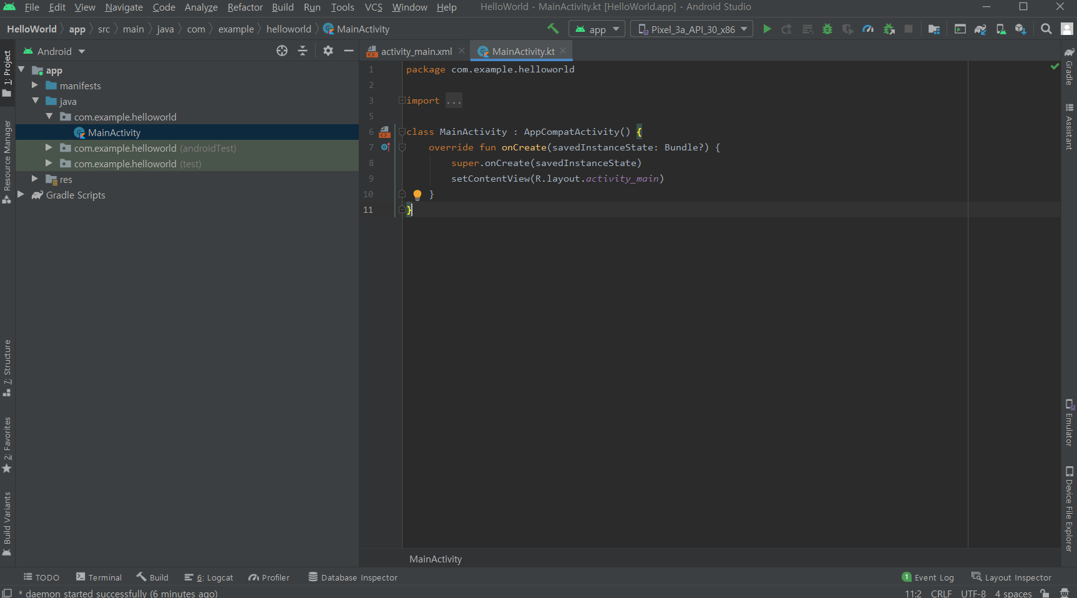Select the MainActivity.kt editor tab
The width and height of the screenshot is (1077, 598).
click(523, 51)
